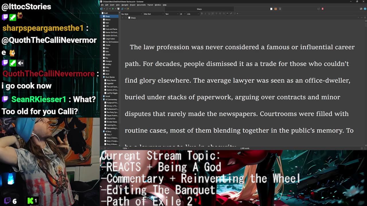Click the Trash icon in Scrivener toolbar
367x206 pixels.
[x=118, y=9]
